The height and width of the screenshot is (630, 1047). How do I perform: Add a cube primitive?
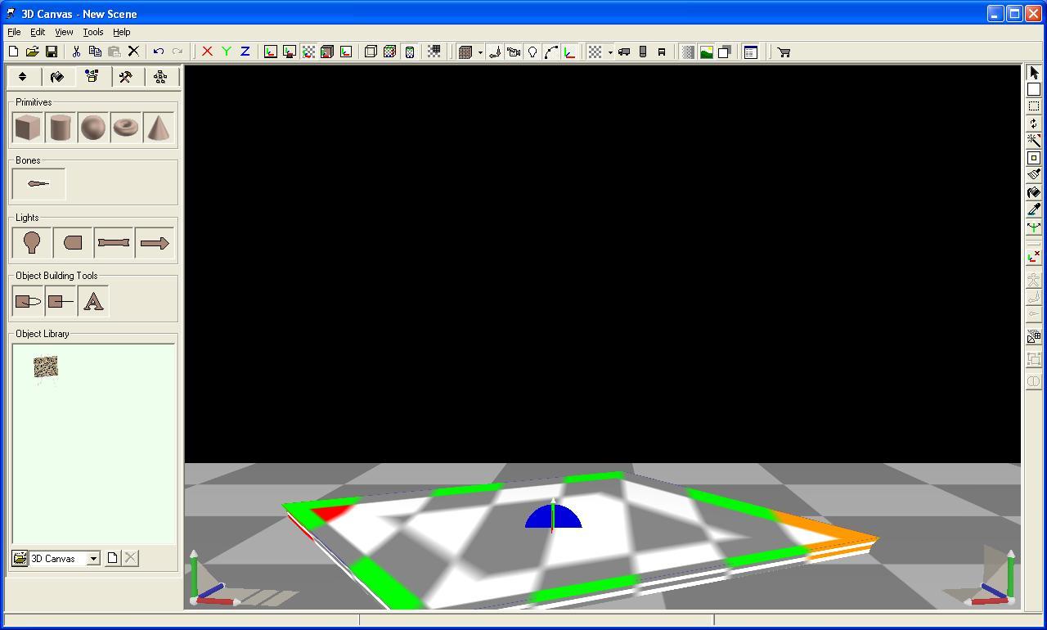(x=28, y=128)
